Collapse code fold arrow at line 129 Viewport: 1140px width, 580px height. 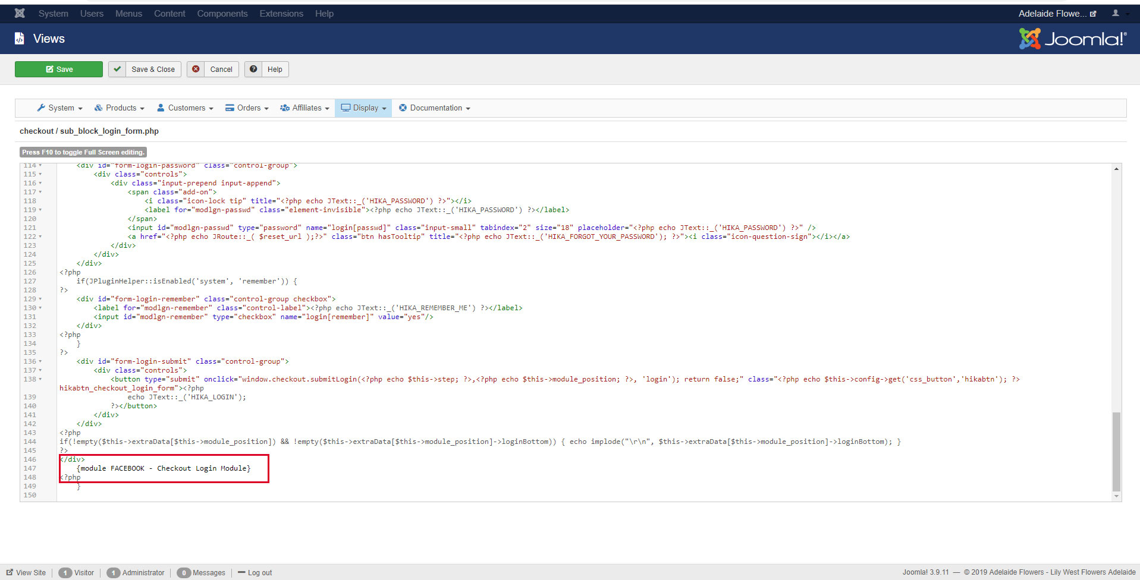coord(40,299)
